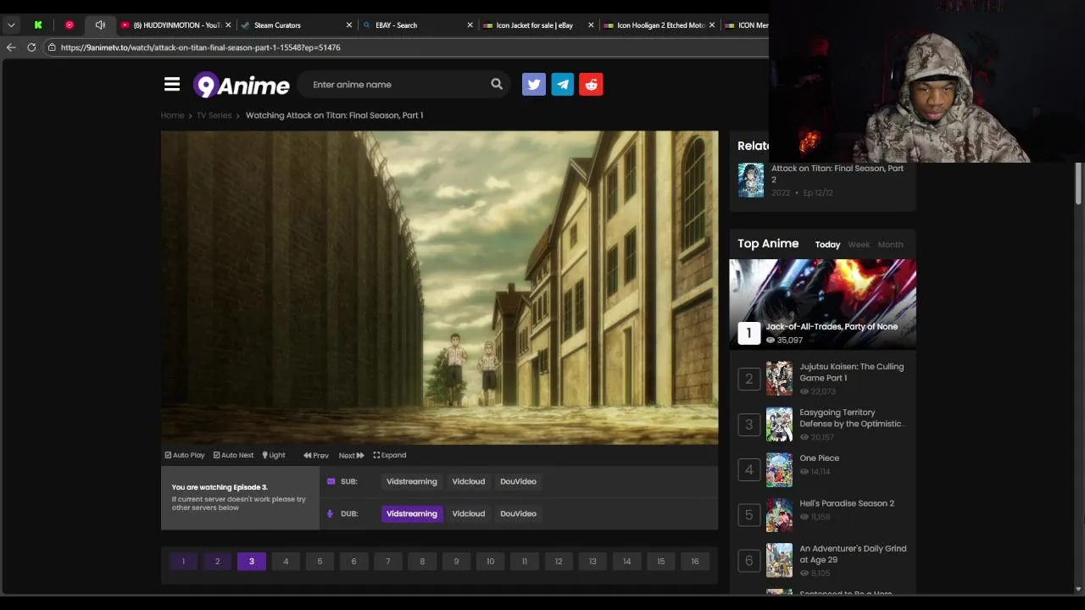Image resolution: width=1085 pixels, height=610 pixels.
Task: Open Jack-of-All-Trades, Party of None
Action: [832, 326]
